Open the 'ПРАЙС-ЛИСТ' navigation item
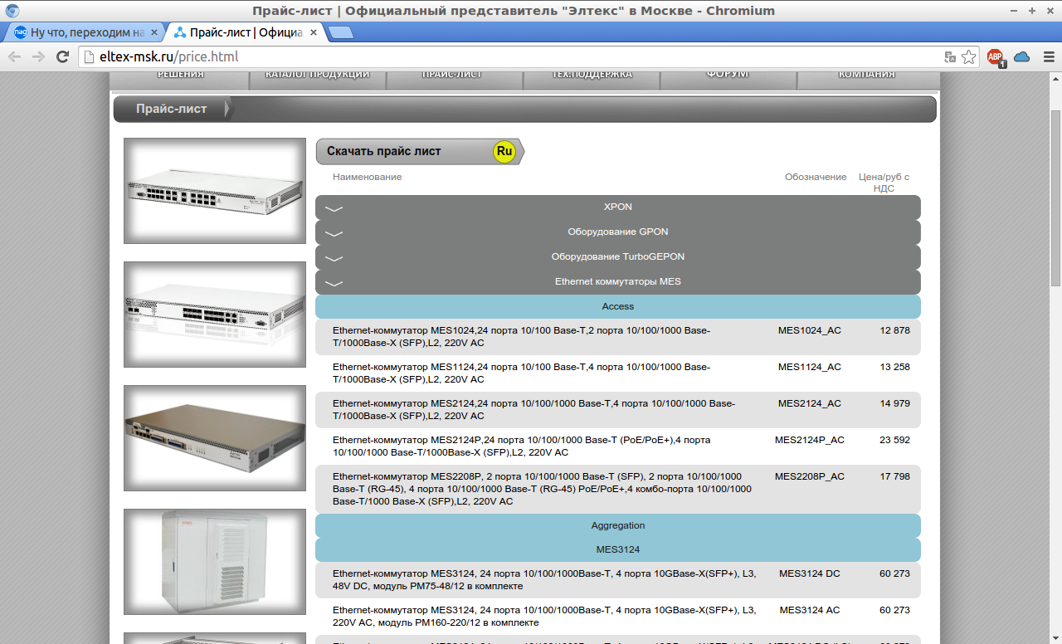This screenshot has height=644, width=1062. [x=455, y=78]
